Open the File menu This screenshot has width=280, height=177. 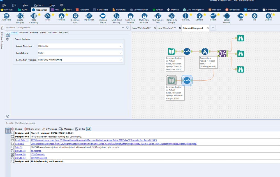[4, 5]
